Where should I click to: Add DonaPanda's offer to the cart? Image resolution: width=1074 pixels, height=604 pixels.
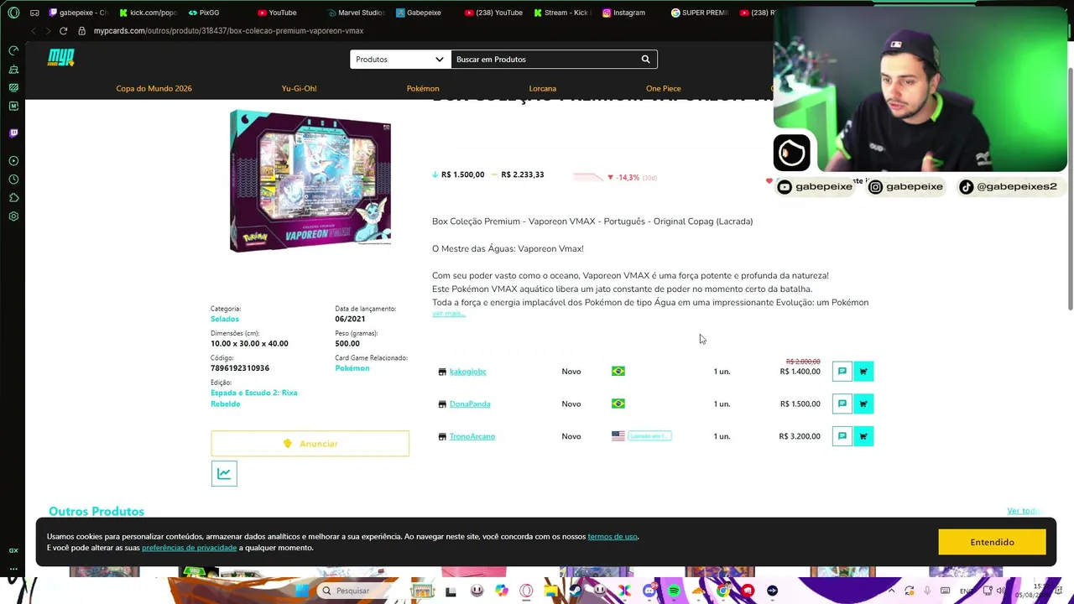pos(863,404)
